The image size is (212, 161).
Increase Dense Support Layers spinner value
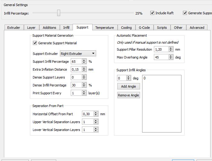[x=84, y=76]
